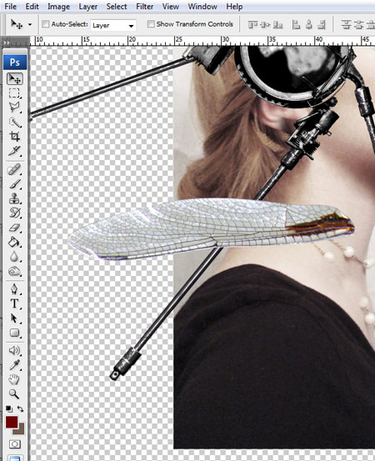The image size is (375, 461).
Task: Select the Slice tool
Action: tap(14, 151)
